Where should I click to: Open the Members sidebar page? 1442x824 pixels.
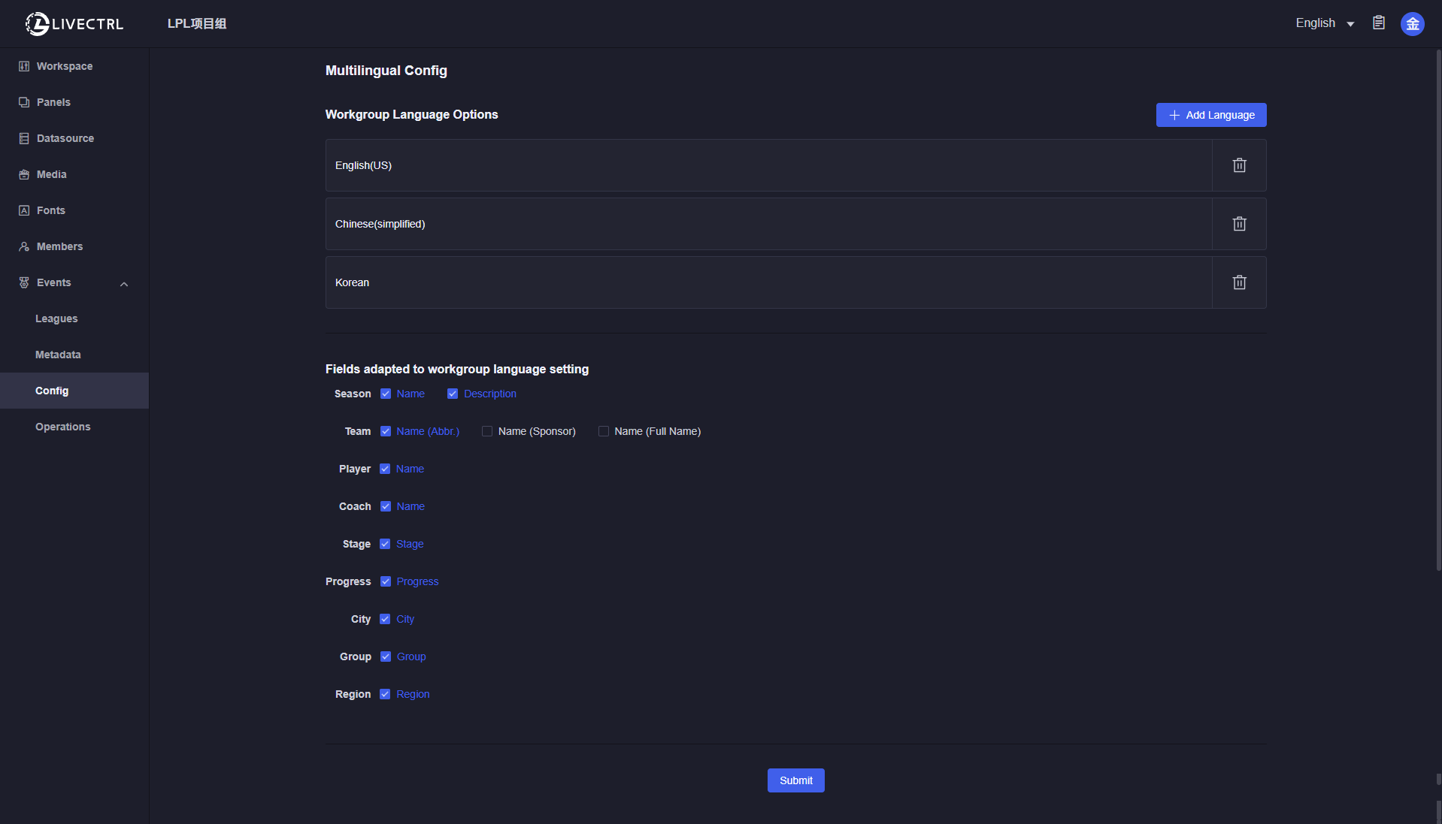coord(59,246)
